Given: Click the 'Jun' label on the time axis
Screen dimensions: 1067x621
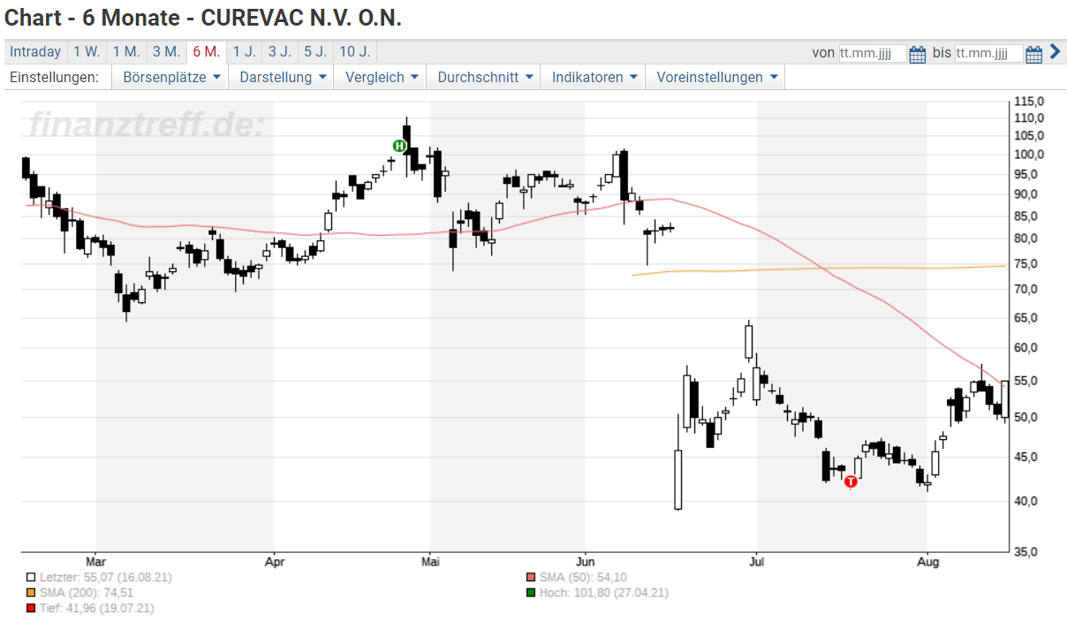Looking at the screenshot, I should (585, 562).
